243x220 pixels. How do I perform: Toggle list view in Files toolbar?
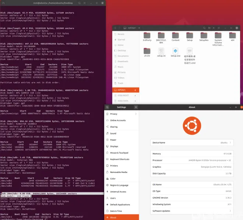[x=209, y=28]
